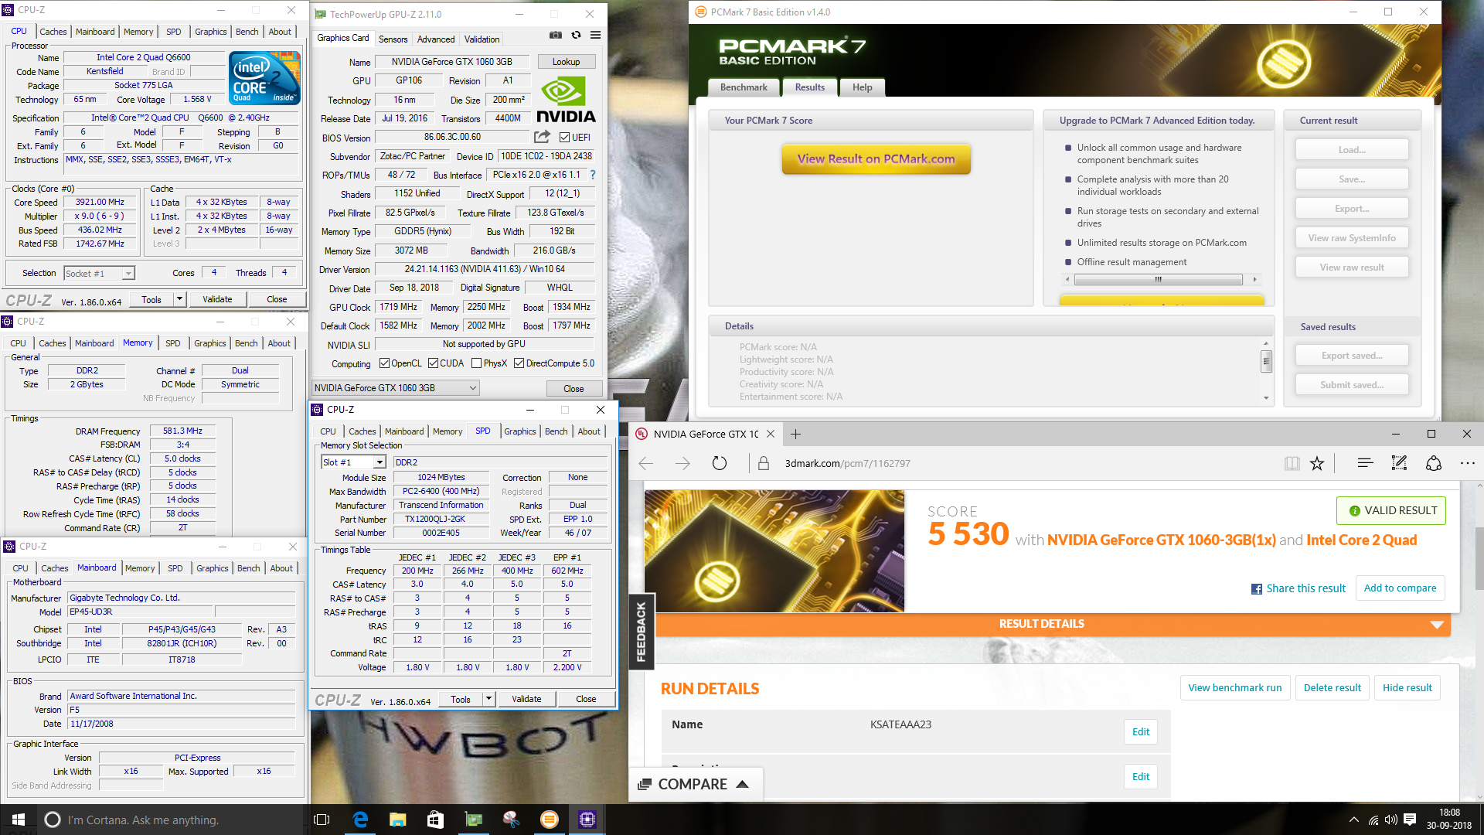Add page to favorites star icon

1317,463
